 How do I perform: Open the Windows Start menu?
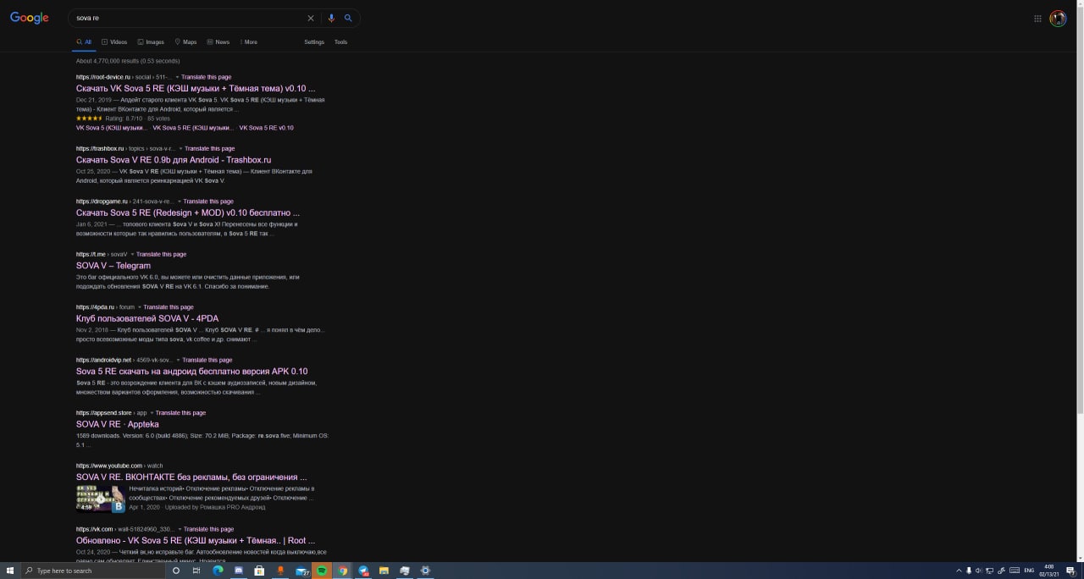coord(10,571)
